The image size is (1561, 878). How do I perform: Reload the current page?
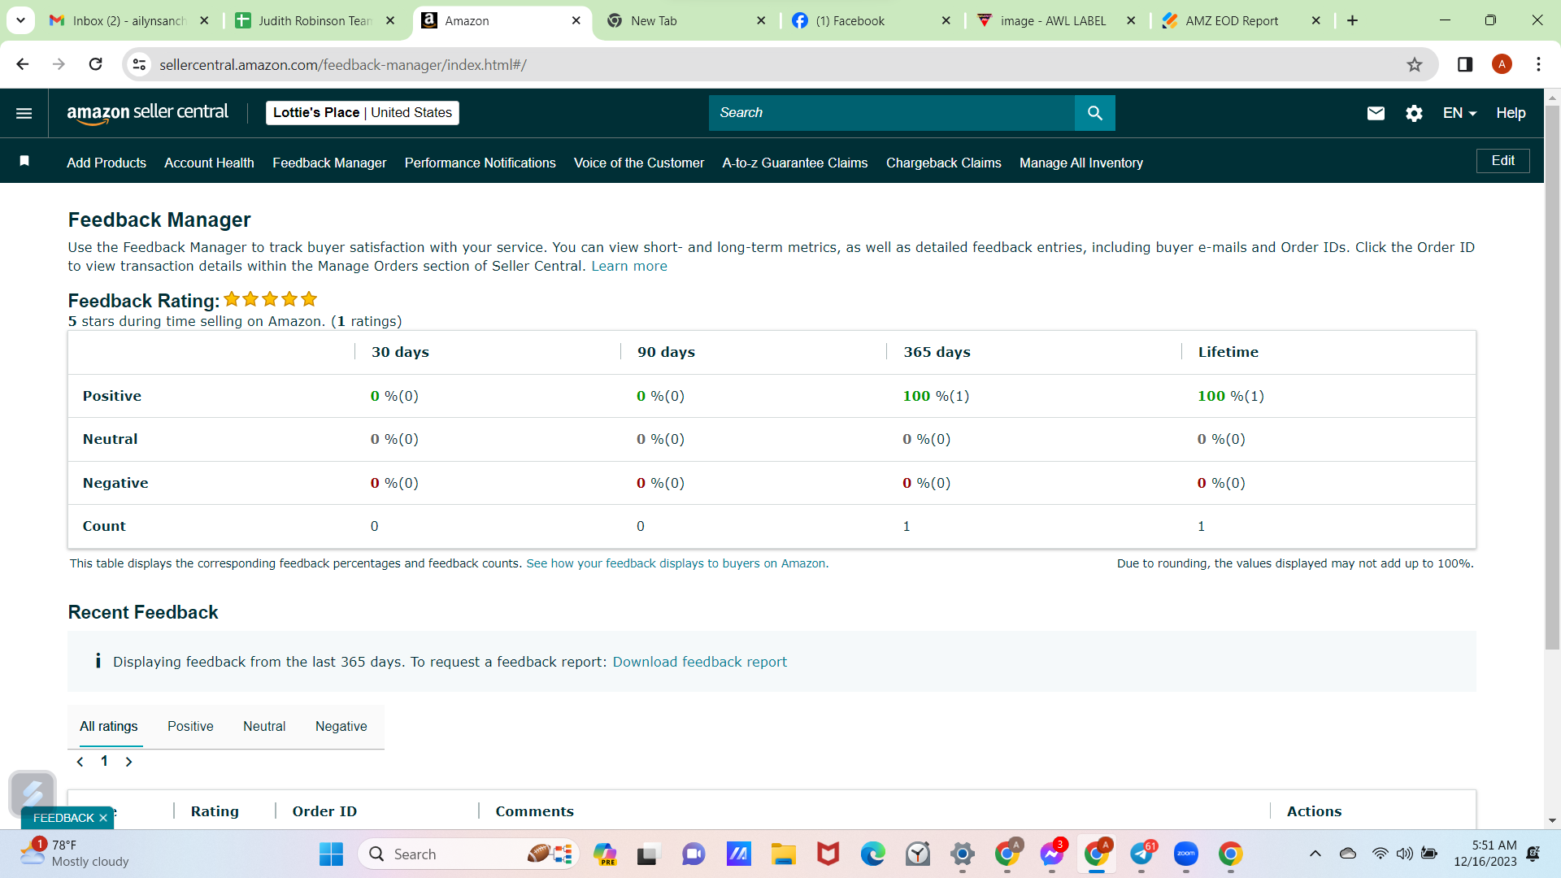pos(95,64)
